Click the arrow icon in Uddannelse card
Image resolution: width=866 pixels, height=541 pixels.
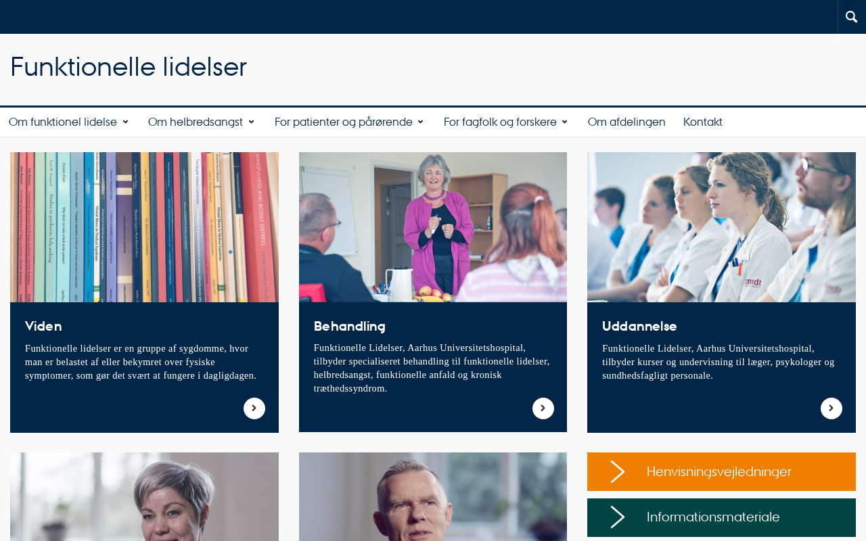(x=831, y=408)
